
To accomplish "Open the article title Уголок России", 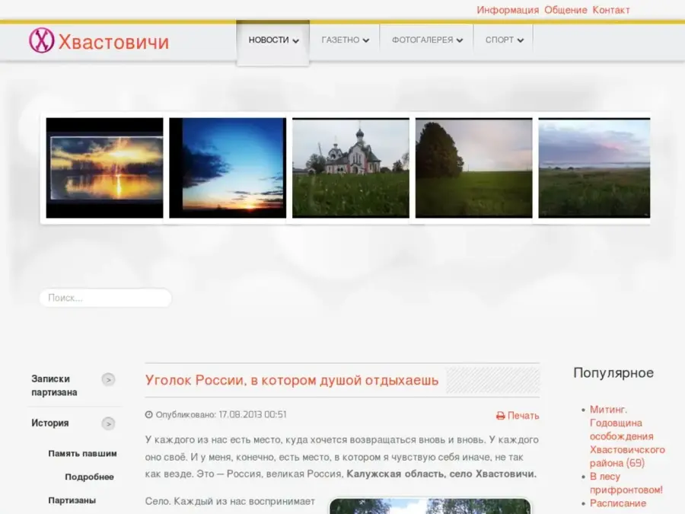I will (292, 380).
